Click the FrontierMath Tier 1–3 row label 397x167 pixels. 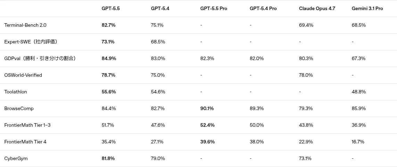coord(27,125)
